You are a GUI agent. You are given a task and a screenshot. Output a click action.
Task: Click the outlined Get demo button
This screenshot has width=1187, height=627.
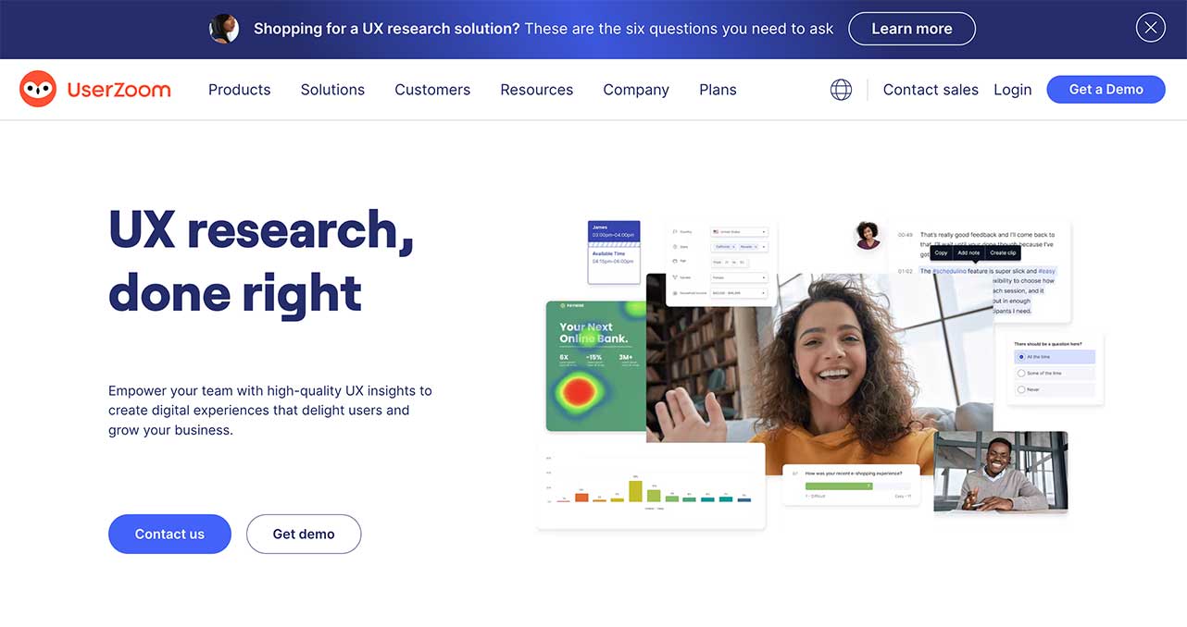[304, 534]
